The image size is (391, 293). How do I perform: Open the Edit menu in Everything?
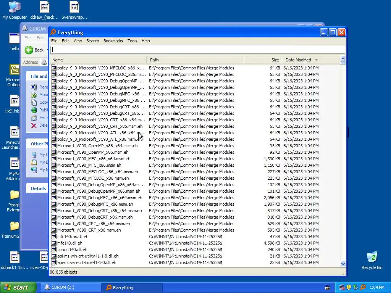[65, 41]
